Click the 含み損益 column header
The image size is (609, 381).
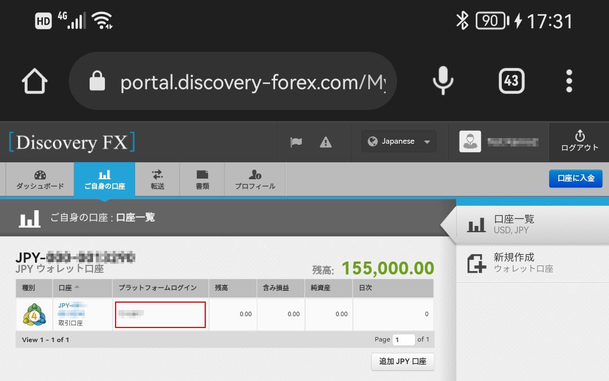(281, 288)
